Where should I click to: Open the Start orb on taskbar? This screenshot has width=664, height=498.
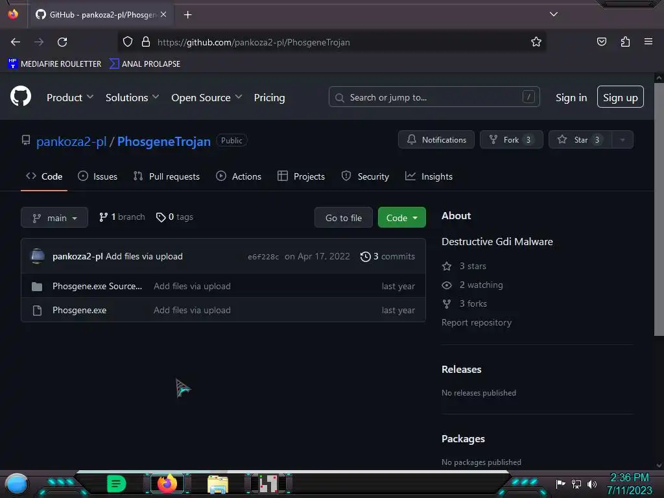point(16,484)
